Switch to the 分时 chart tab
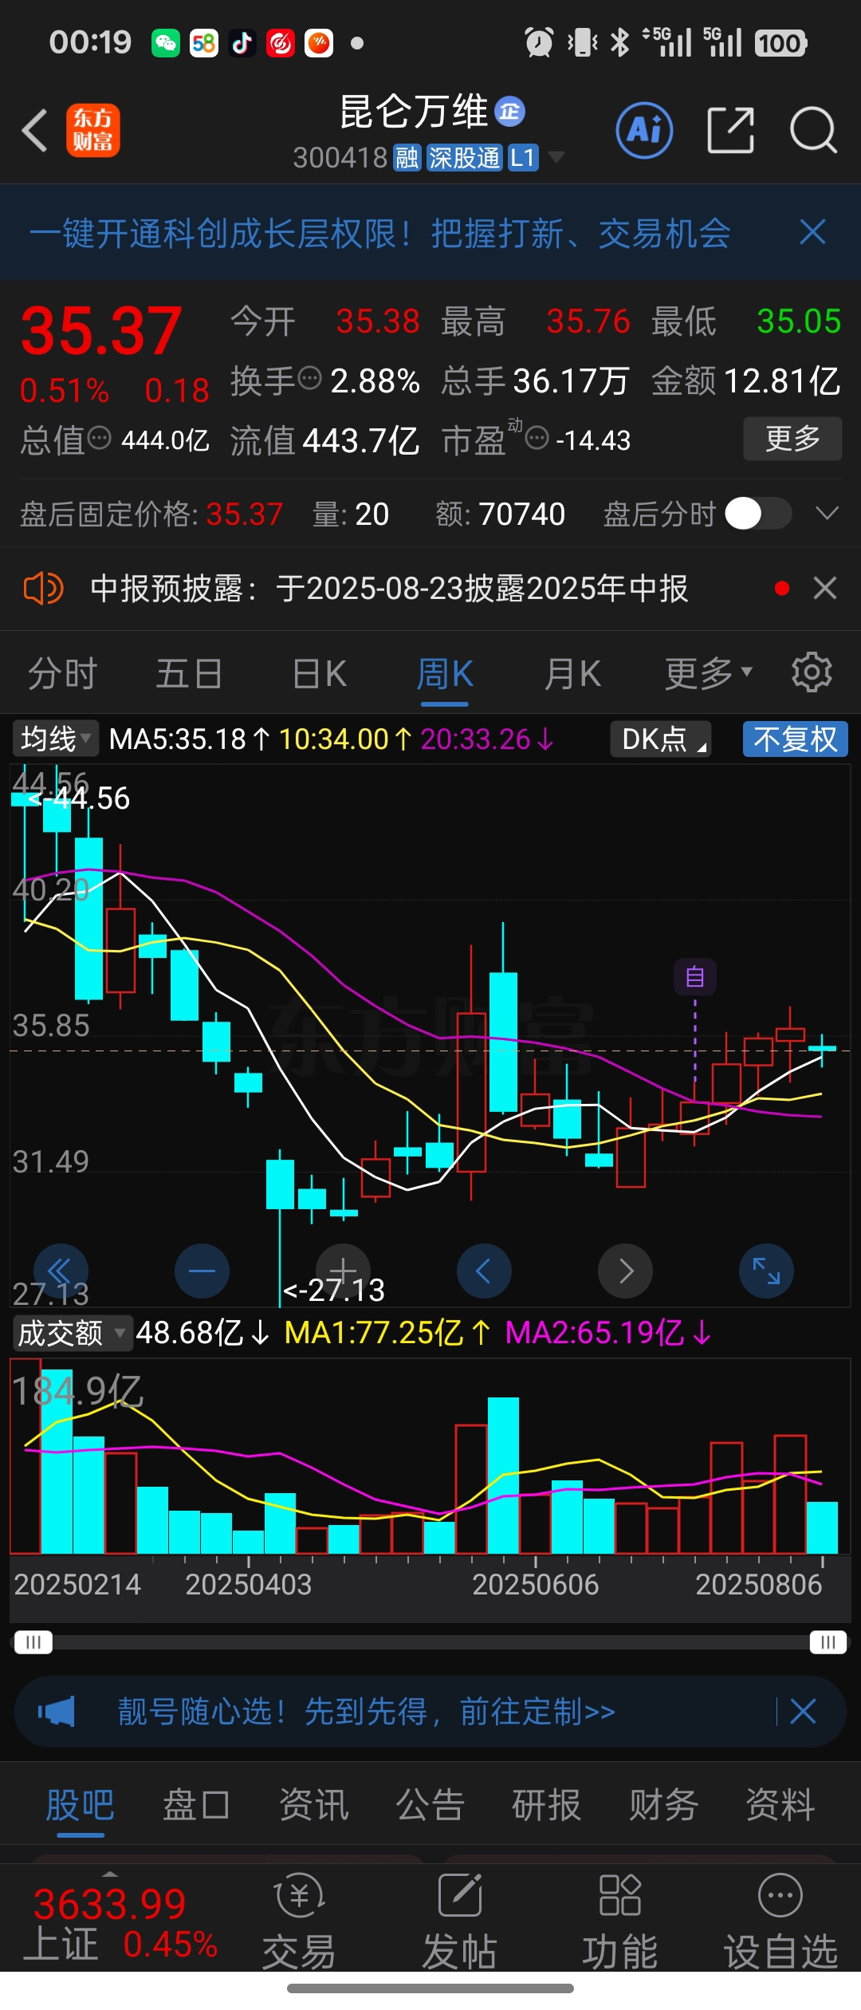The height and width of the screenshot is (2010, 861). (x=62, y=674)
